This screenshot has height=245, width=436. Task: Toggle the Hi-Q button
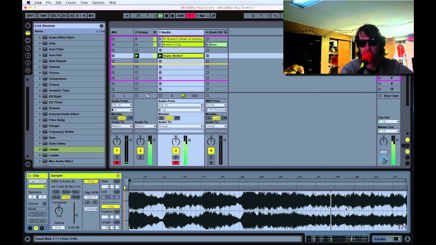pos(56,197)
